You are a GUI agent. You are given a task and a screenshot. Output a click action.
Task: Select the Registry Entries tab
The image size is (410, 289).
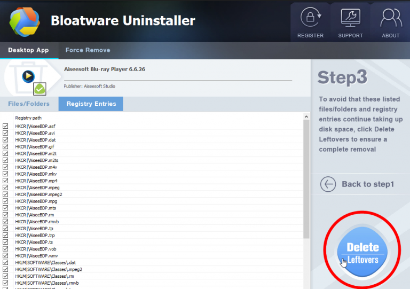(91, 104)
